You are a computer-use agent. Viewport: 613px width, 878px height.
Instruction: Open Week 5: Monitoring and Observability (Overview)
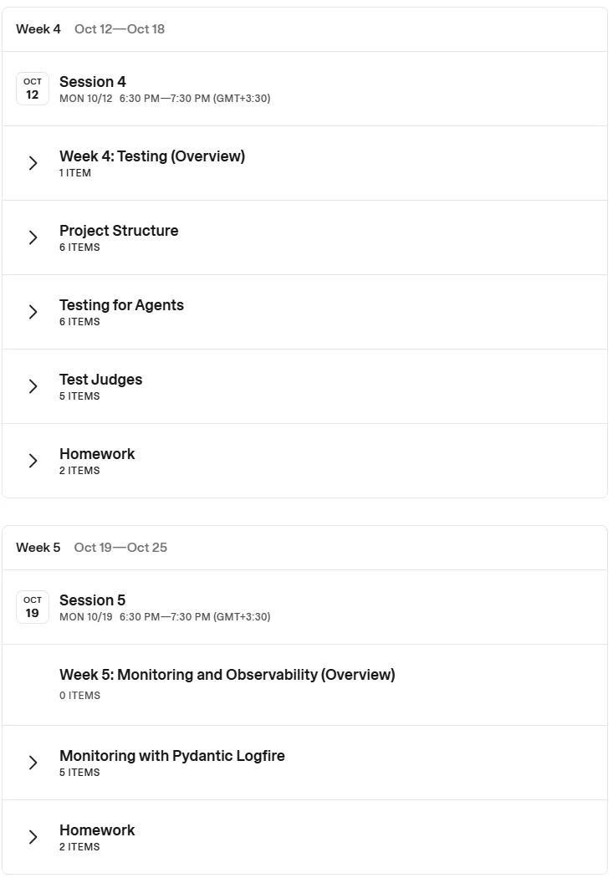[x=227, y=675]
